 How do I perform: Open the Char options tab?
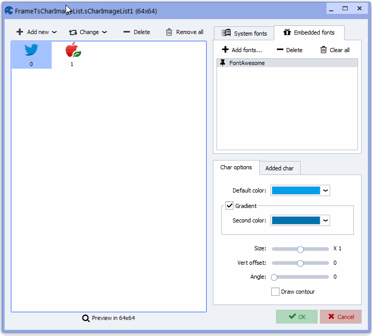click(x=236, y=167)
